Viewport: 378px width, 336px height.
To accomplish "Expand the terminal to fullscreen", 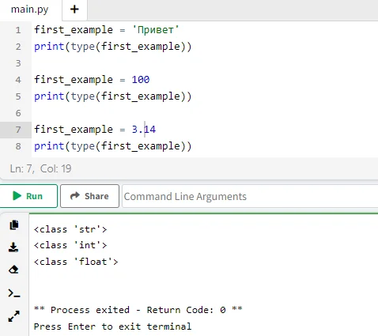I will click(x=13, y=316).
